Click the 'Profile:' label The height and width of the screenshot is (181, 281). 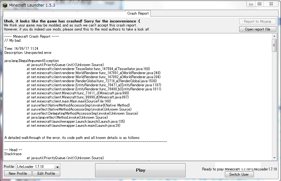(x=9, y=167)
